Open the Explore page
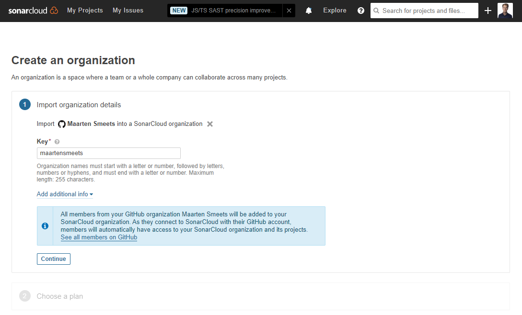The height and width of the screenshot is (315, 522). (335, 11)
